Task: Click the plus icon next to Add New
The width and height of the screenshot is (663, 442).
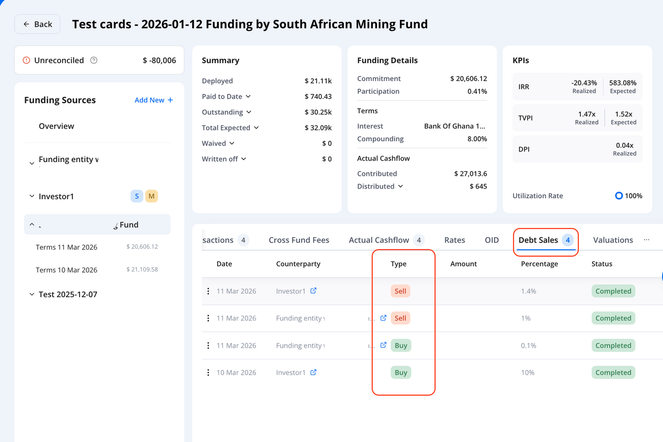Action: [x=170, y=100]
